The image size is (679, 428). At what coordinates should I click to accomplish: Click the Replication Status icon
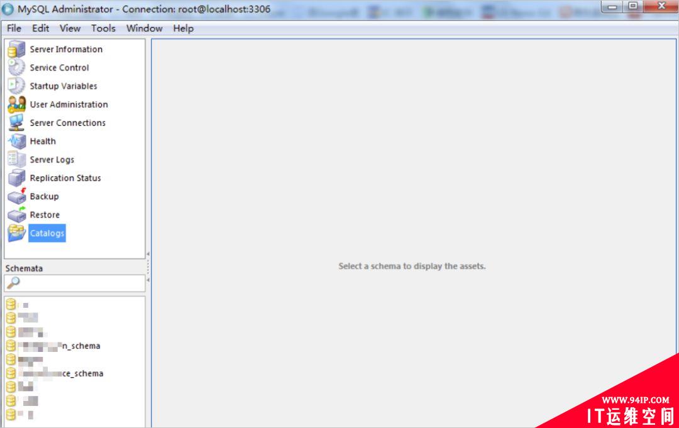tap(16, 178)
